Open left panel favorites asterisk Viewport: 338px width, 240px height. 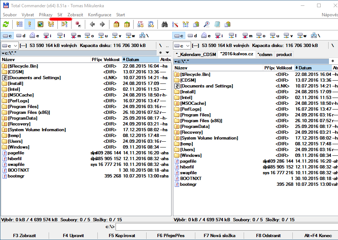pos(160,53)
